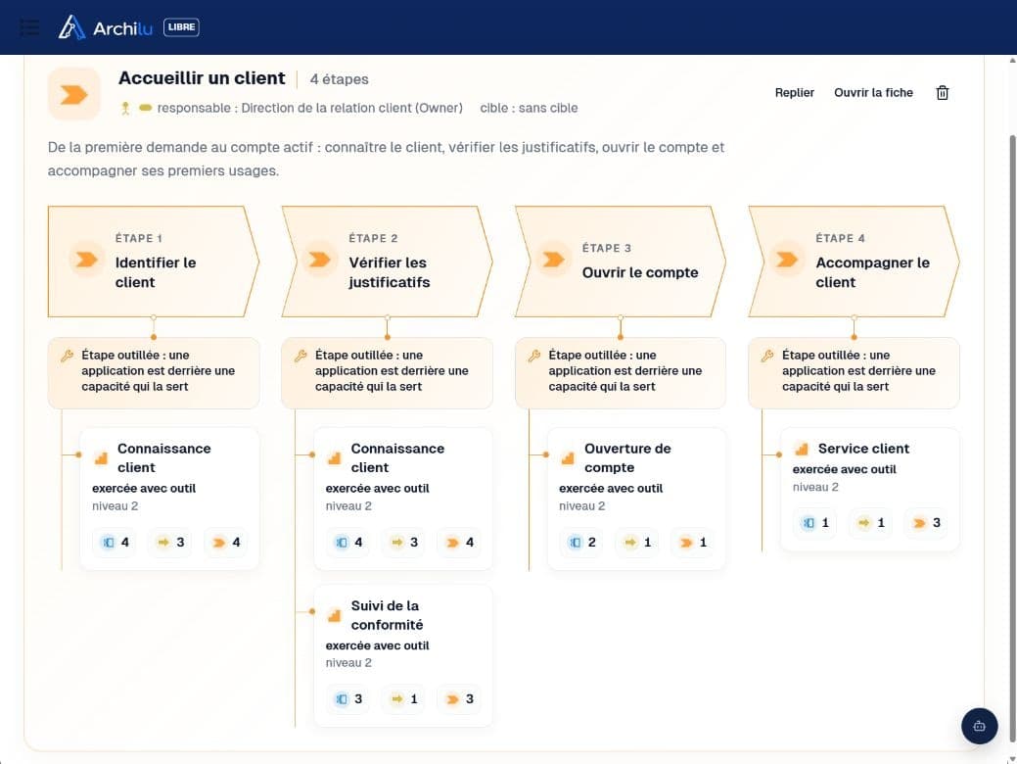
Task: Open the process sheet via Ouvrir la fiche
Action: coord(873,93)
